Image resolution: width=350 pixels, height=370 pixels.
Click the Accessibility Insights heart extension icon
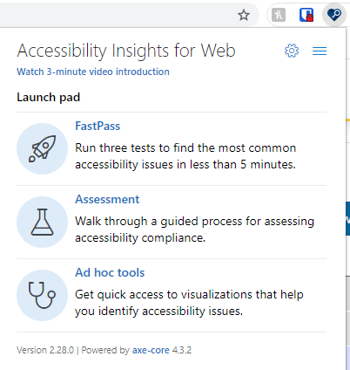[x=334, y=15]
